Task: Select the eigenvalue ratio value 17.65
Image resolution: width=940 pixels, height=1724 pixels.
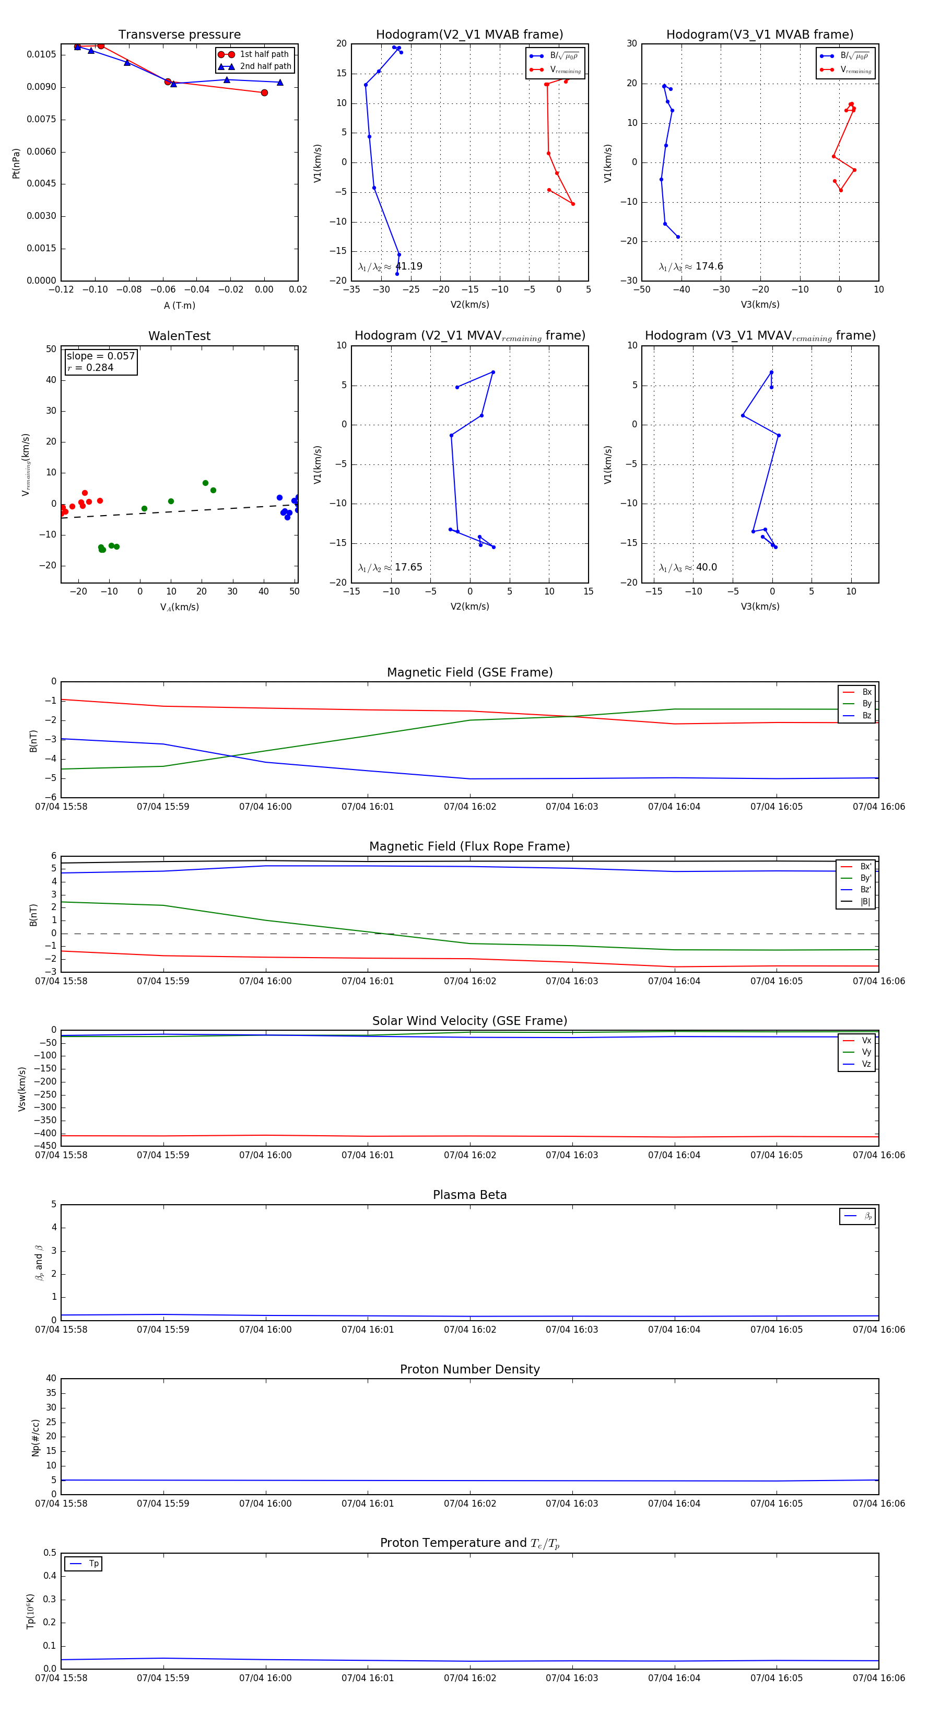Action: click(409, 567)
